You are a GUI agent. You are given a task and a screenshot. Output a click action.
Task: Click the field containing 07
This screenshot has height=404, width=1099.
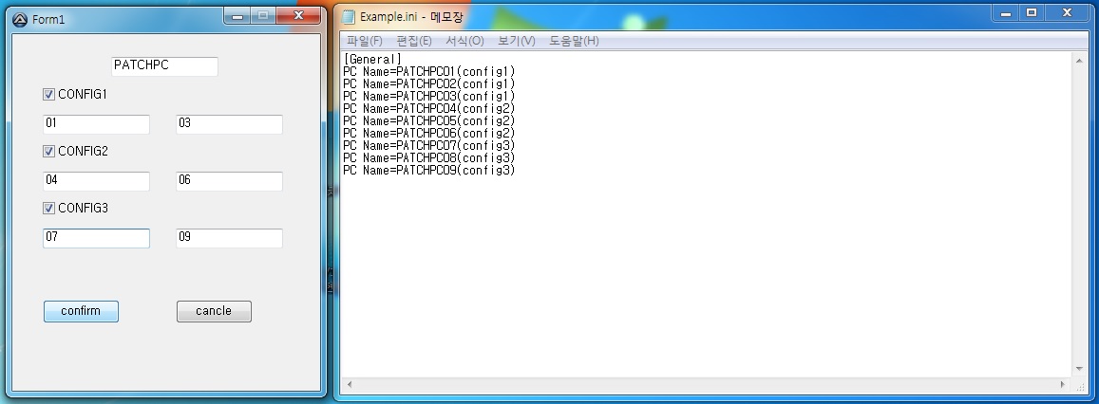pos(96,238)
